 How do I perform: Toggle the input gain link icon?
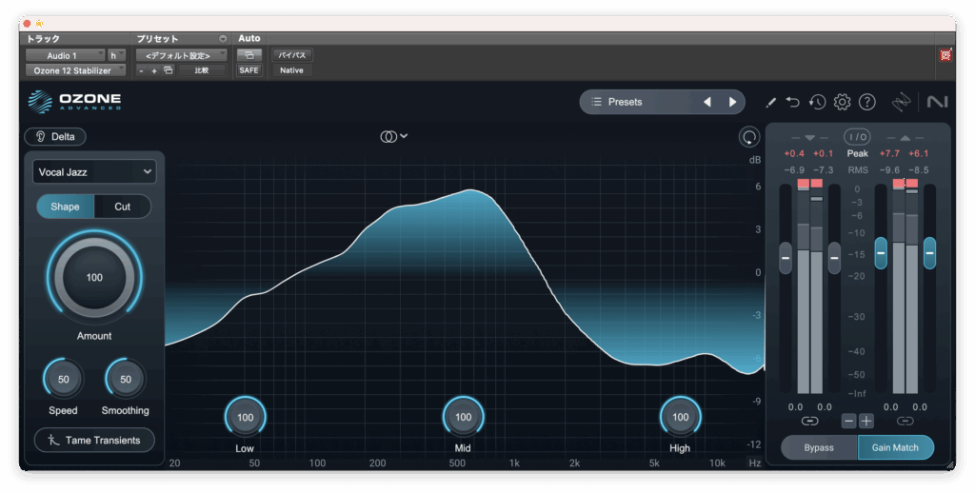(x=809, y=421)
